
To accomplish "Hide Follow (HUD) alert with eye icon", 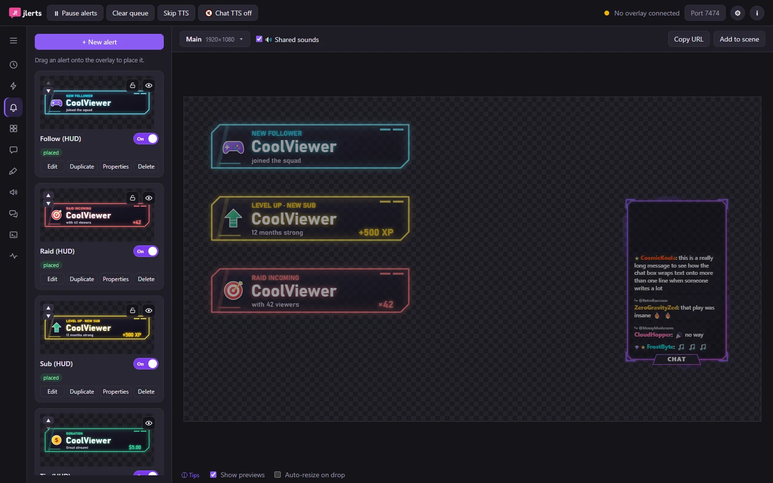I will (149, 85).
